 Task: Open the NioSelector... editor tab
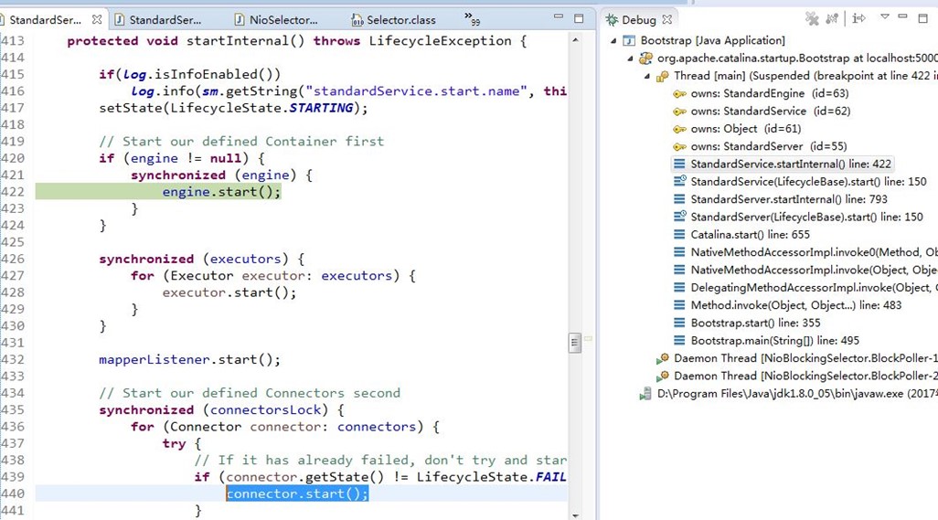pos(276,20)
